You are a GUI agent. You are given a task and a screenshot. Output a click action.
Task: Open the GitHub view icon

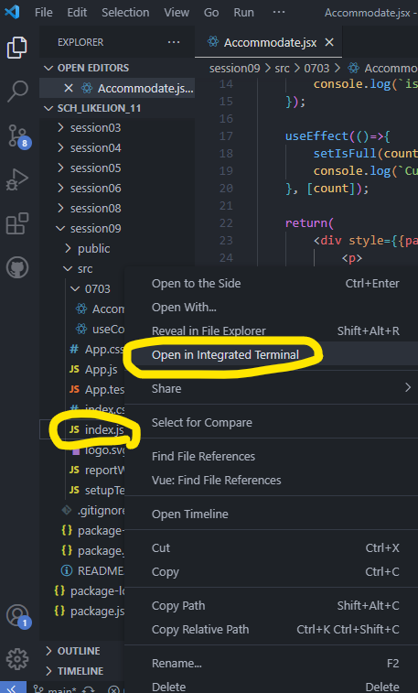(17, 267)
